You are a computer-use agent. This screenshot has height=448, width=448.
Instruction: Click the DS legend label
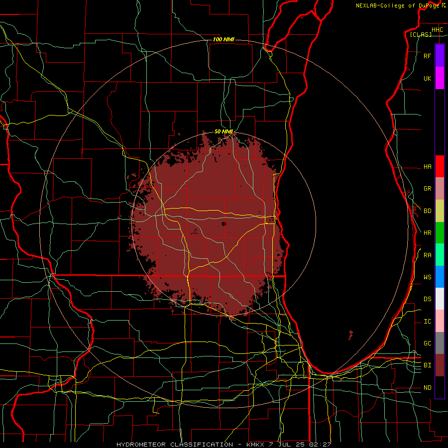coord(427,299)
